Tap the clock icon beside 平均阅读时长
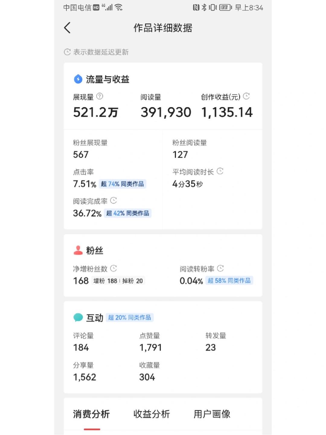This screenshot has height=435, width=326. [220, 171]
